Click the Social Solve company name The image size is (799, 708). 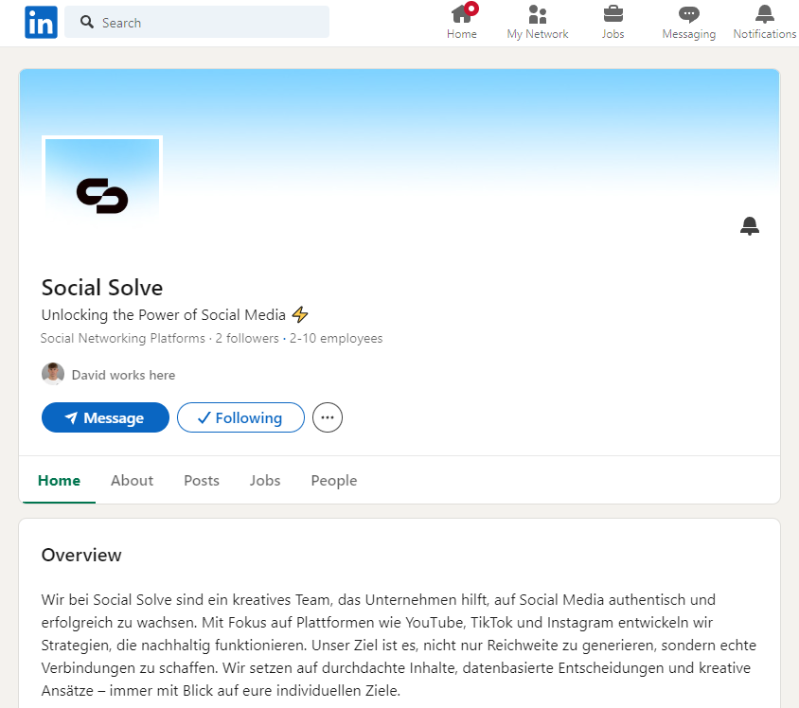(x=102, y=288)
